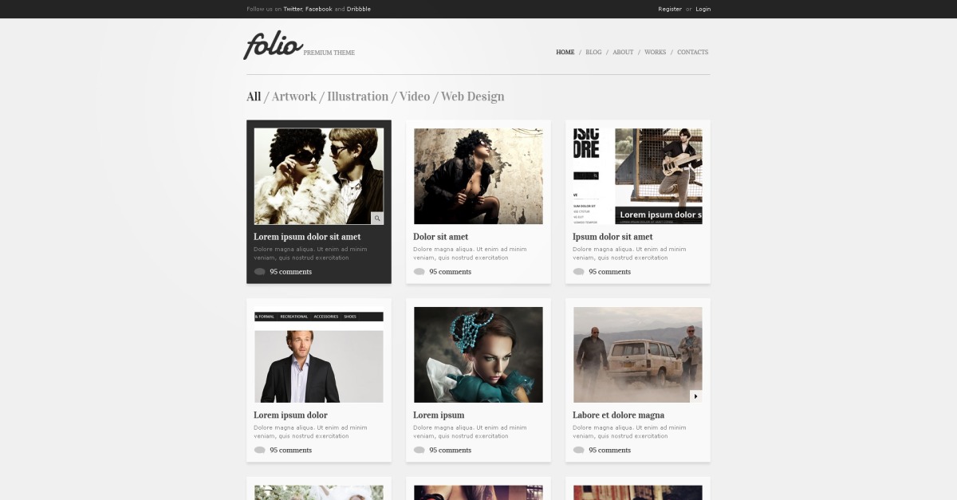Show only Video works
This screenshot has width=957, height=500.
415,96
